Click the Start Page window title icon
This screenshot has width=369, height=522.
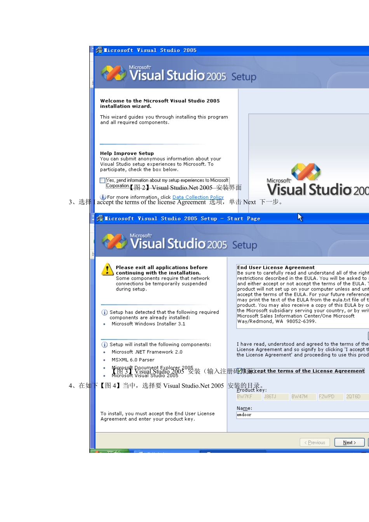pos(99,218)
